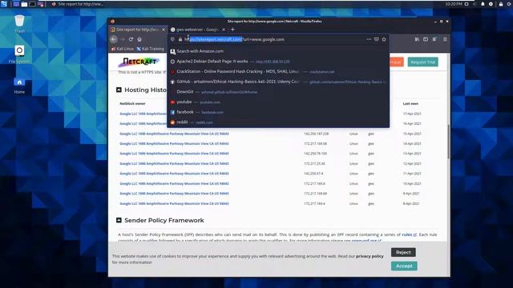The height and width of the screenshot is (288, 513).
Task: Click the lock screen panel icon
Action: [500, 4]
